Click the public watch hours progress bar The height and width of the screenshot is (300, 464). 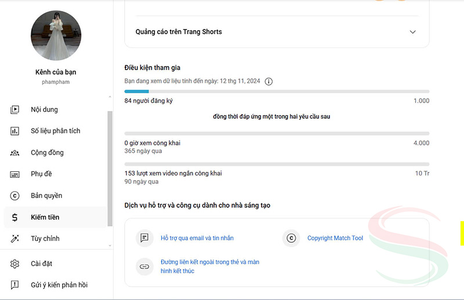coord(277,134)
